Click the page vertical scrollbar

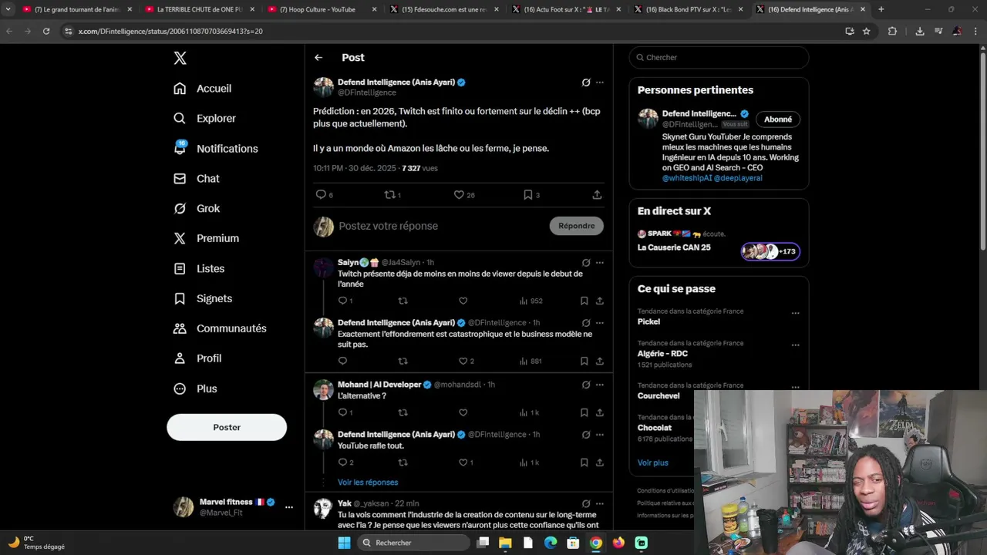pos(982,150)
